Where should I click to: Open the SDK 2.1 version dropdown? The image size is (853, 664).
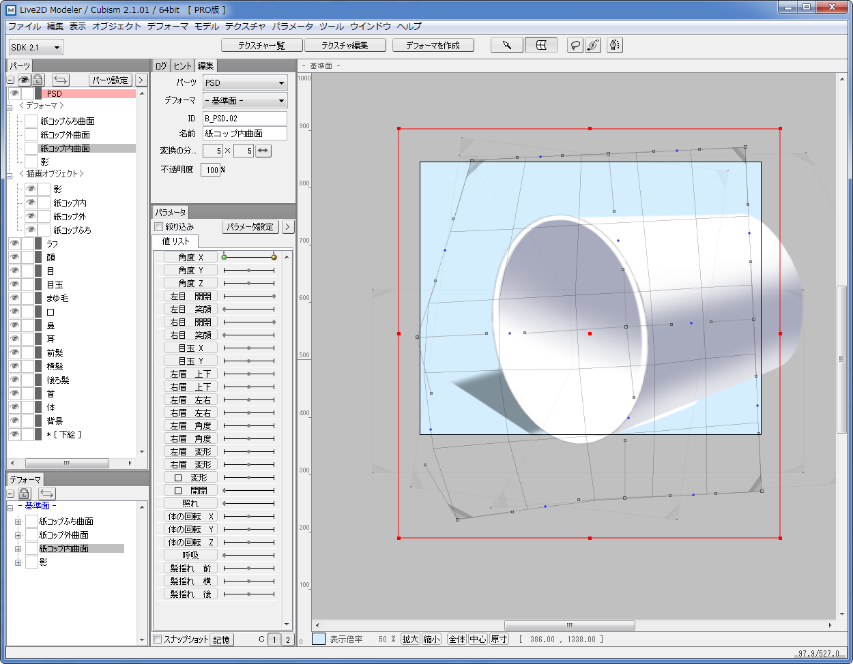[36, 47]
